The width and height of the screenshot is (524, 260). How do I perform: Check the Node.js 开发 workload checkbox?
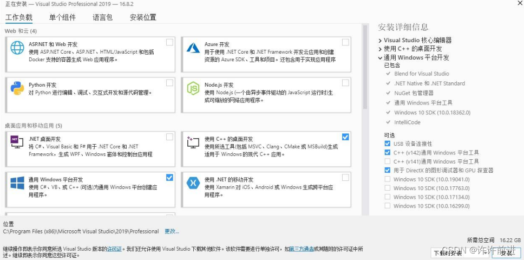click(345, 82)
